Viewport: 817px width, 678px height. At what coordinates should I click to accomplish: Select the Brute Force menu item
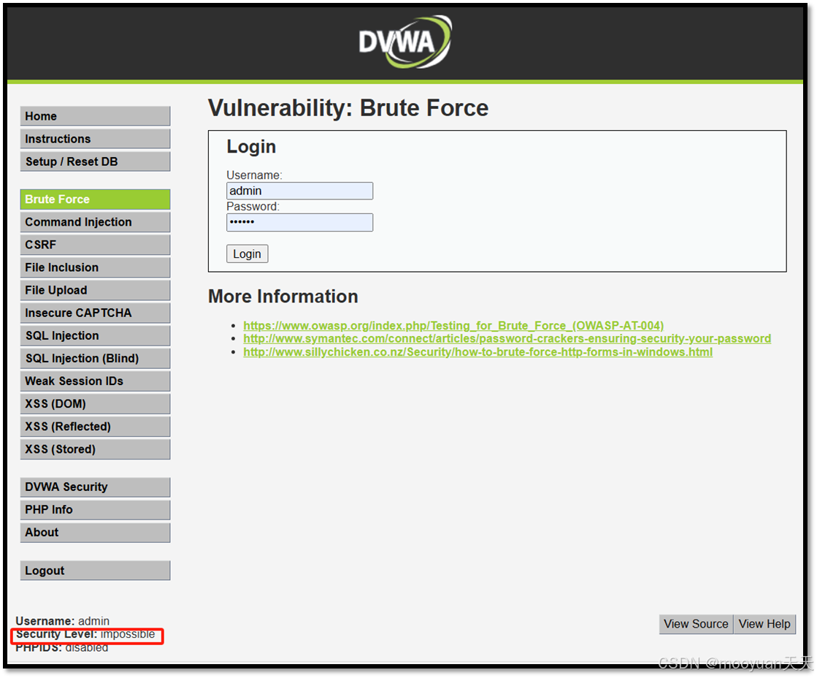pos(96,199)
